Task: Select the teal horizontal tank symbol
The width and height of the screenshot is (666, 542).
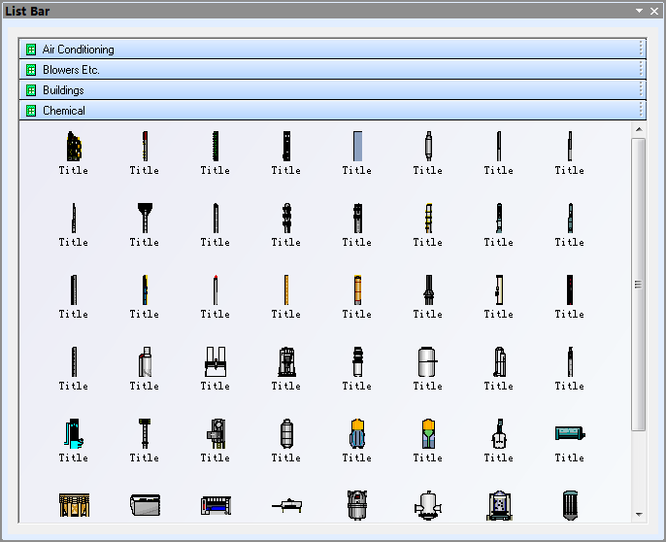Action: (569, 432)
